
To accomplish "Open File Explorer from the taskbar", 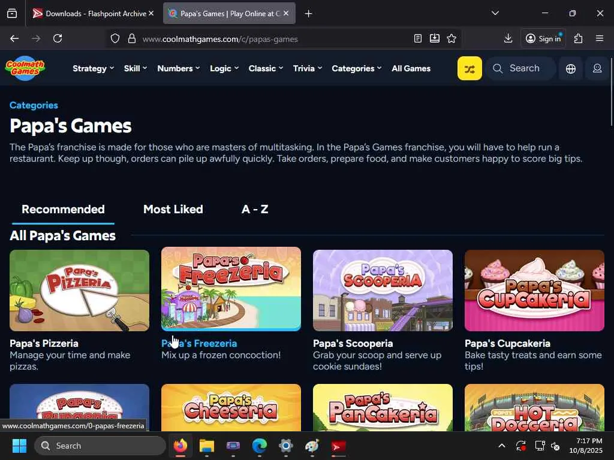I will [207, 446].
